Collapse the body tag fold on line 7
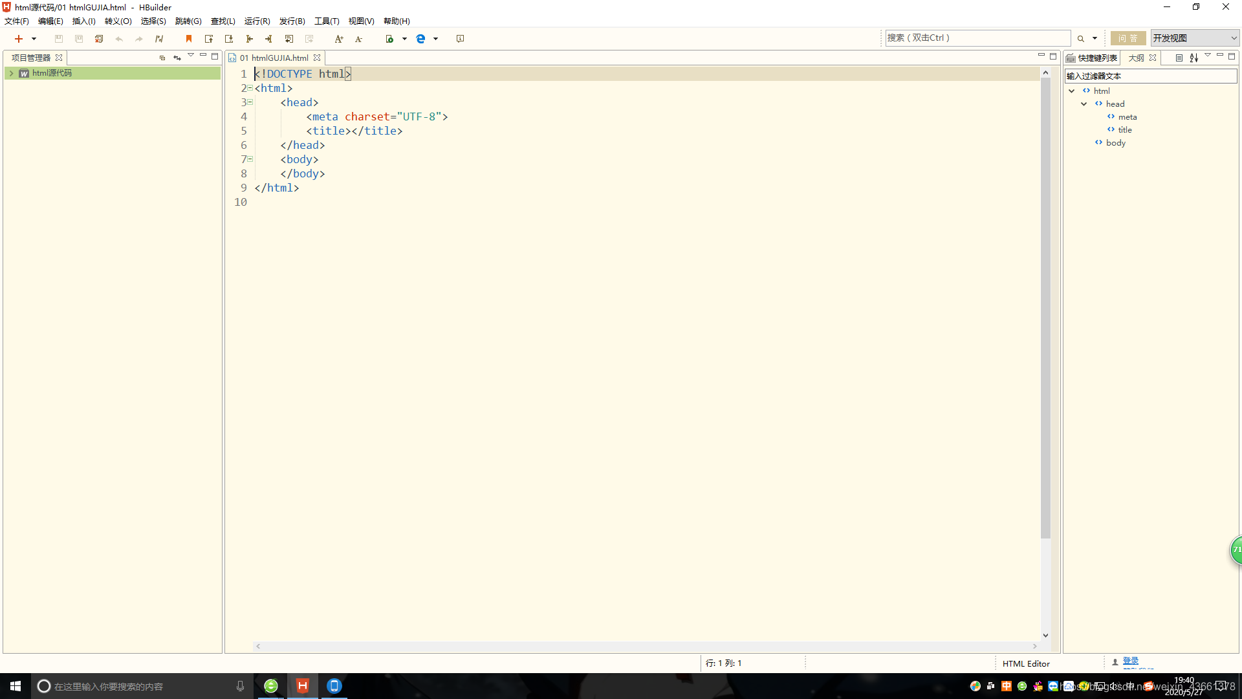The width and height of the screenshot is (1242, 699). tap(250, 159)
